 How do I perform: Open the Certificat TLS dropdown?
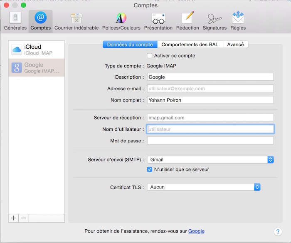point(204,187)
